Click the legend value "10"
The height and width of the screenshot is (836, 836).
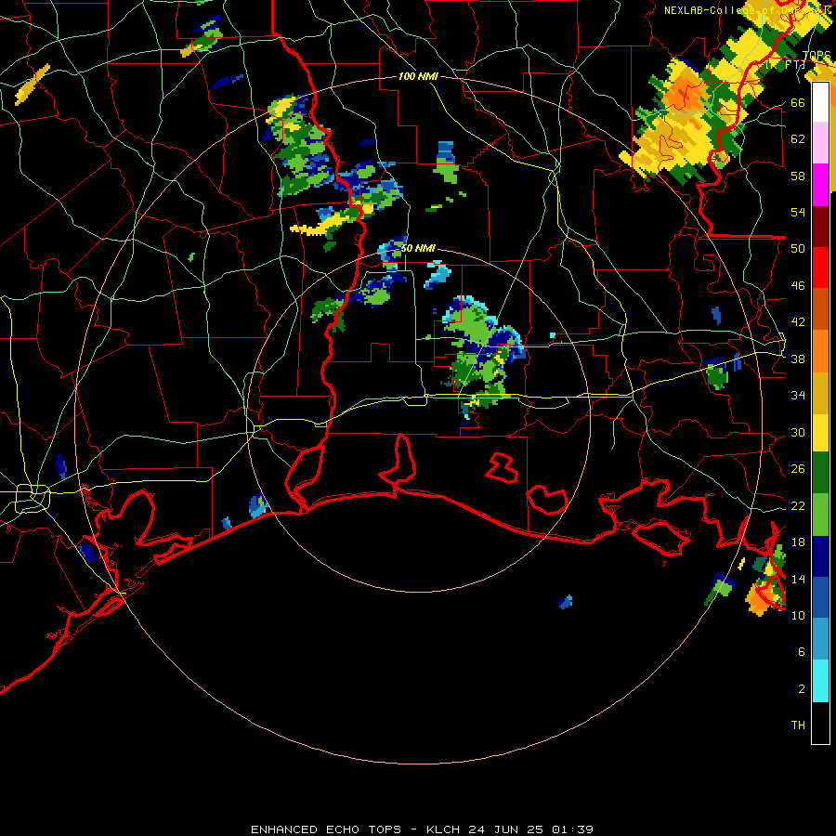pyautogui.click(x=798, y=615)
